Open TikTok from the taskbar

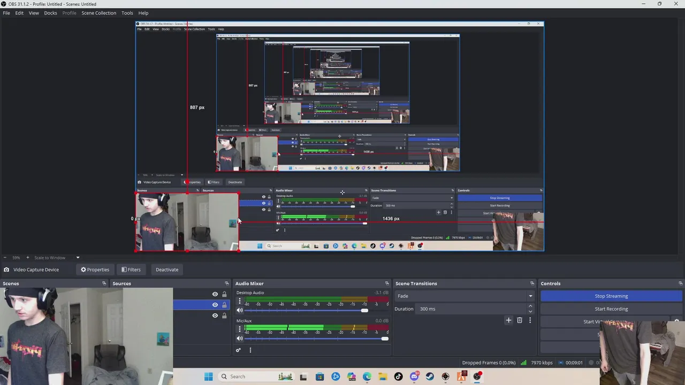point(398,376)
